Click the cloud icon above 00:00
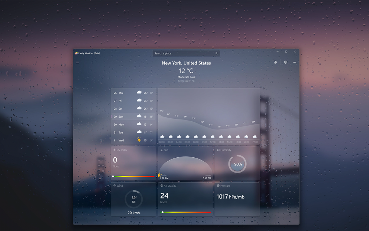Screen dimensions: 369x231 (x=162, y=136)
